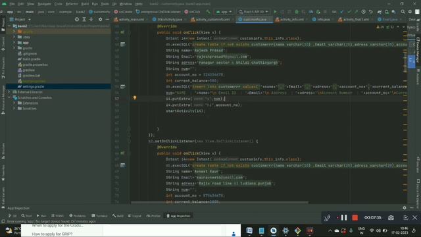Run the app with the green play button
Image resolution: width=421 pixels, height=237 pixels.
[x=275, y=12]
